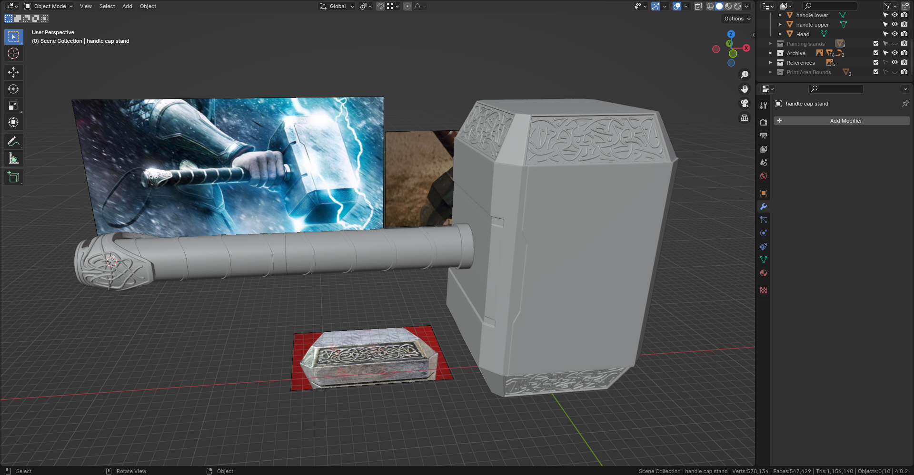Select the Measure tool
The image size is (914, 475).
(13, 157)
